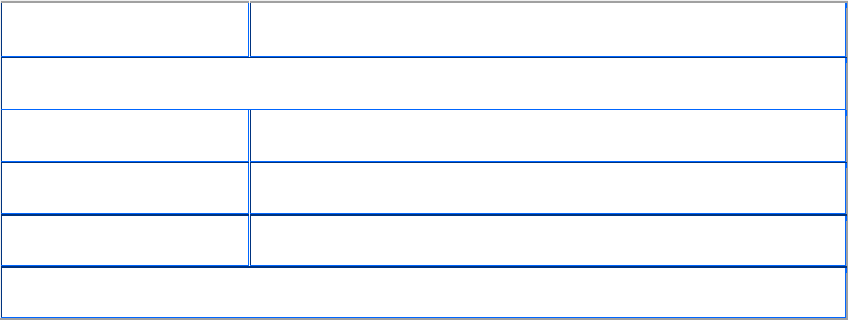Select the wide top-right table cell
Image resolution: width=848 pixels, height=320 pixels.
(547, 28)
